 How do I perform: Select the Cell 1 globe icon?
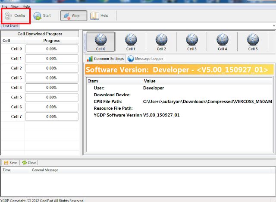[131, 42]
